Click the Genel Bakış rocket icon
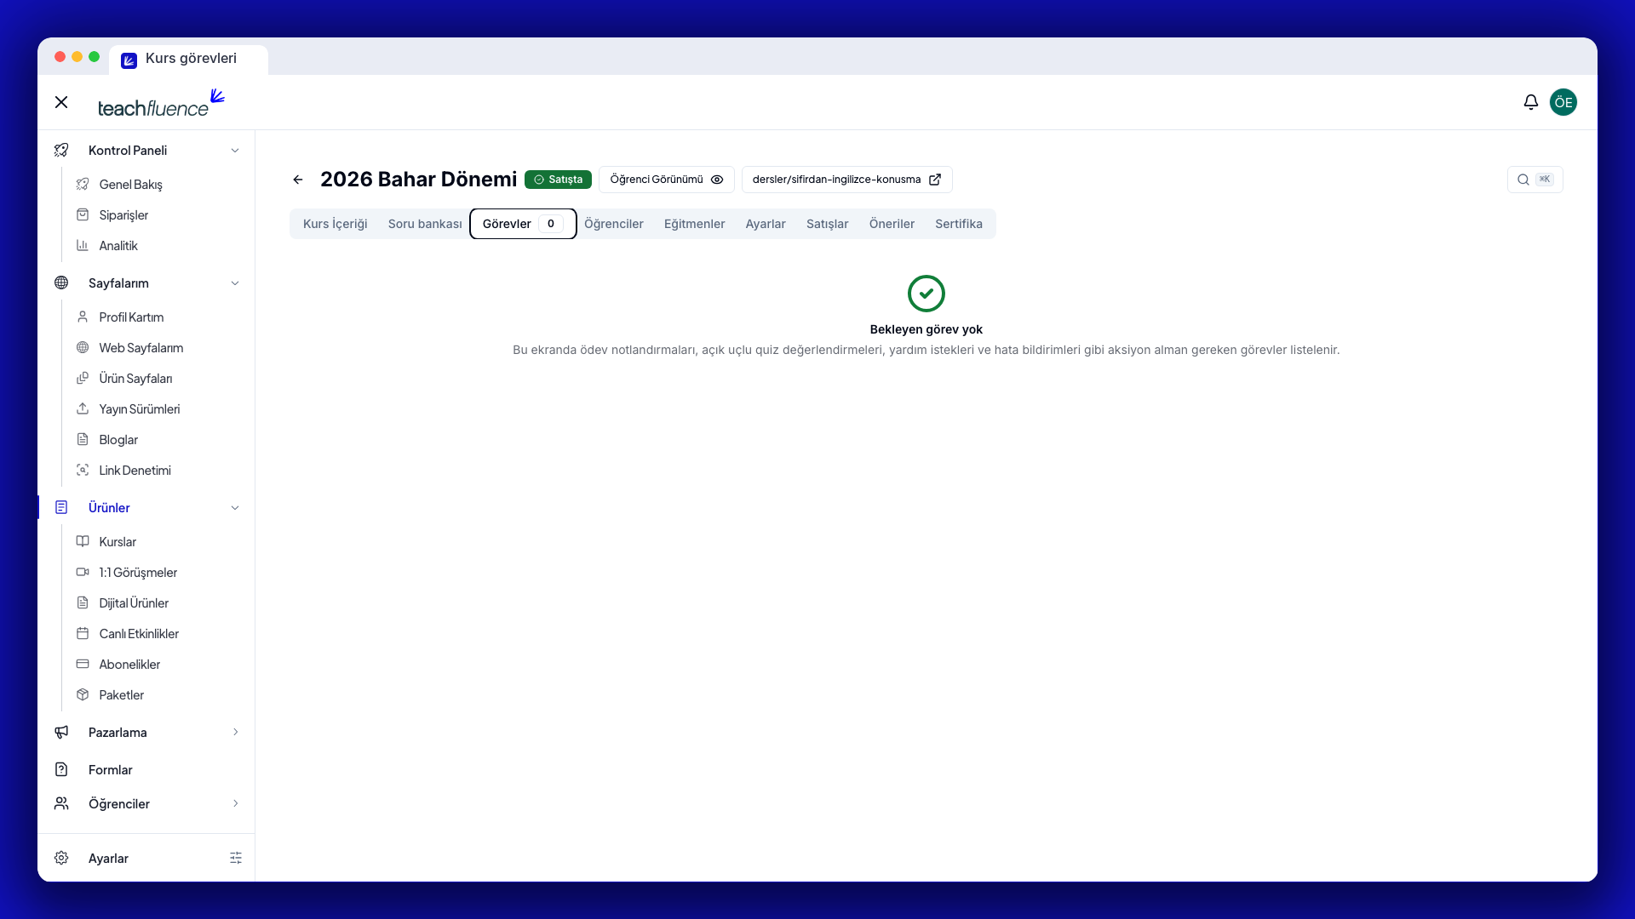The height and width of the screenshot is (919, 1635). (83, 184)
